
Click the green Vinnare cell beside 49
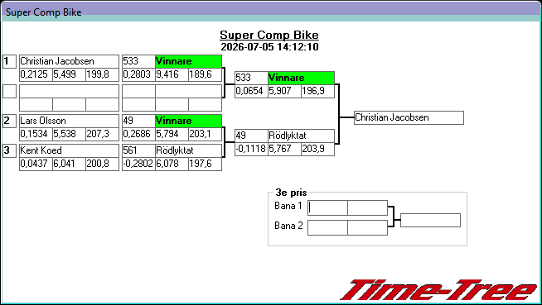click(188, 121)
